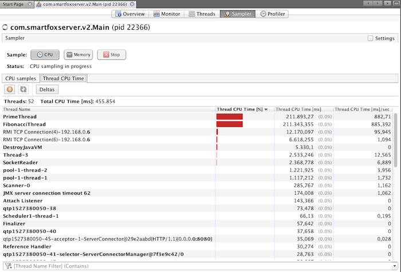Viewport: 401px width, 272px height.
Task: Select RMI TCP Connection(6)-192.168.0.6 row
Action: coord(198,139)
